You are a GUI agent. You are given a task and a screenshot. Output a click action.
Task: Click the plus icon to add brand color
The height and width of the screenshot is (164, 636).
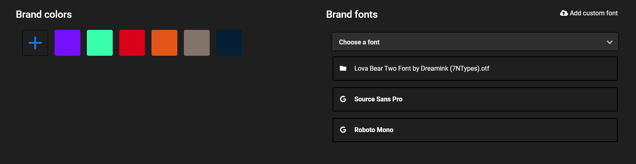35,43
